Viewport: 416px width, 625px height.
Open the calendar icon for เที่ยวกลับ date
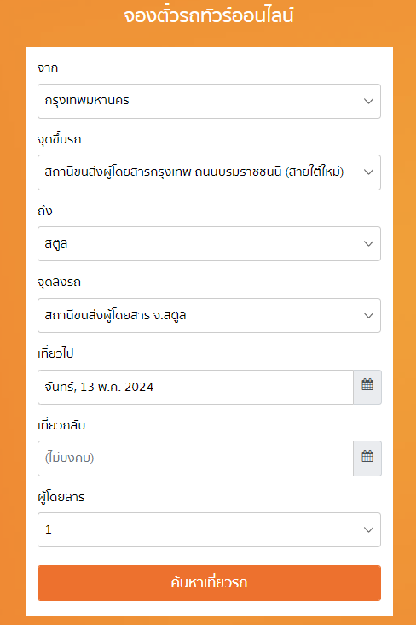tap(367, 459)
